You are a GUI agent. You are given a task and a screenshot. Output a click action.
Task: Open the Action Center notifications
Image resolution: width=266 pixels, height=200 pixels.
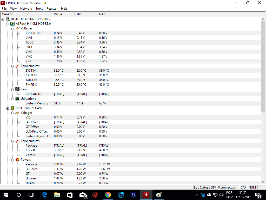(x=258, y=195)
